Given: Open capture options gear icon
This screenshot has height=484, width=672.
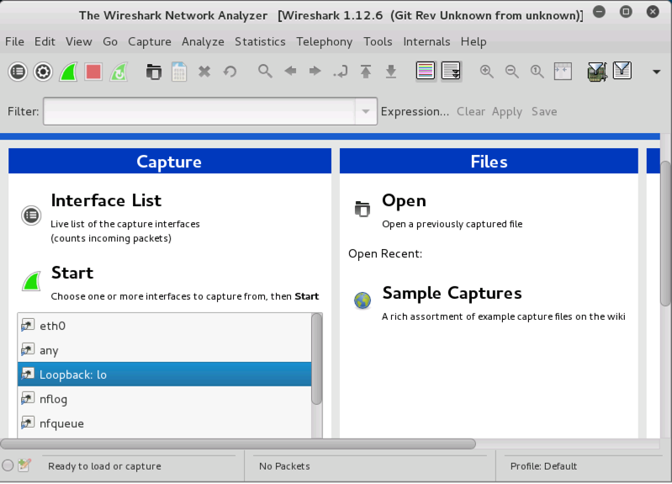Looking at the screenshot, I should 43,72.
